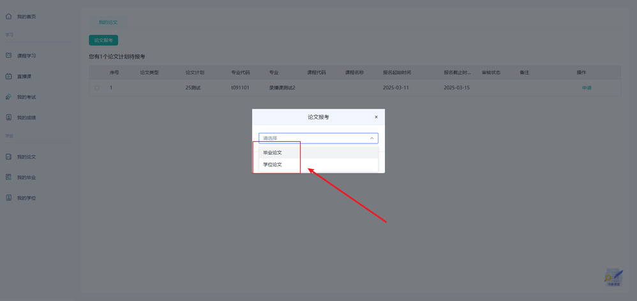The width and height of the screenshot is (637, 301).
Task: Click the 我的论文 sidebar document icon
Action: [x=8, y=157]
